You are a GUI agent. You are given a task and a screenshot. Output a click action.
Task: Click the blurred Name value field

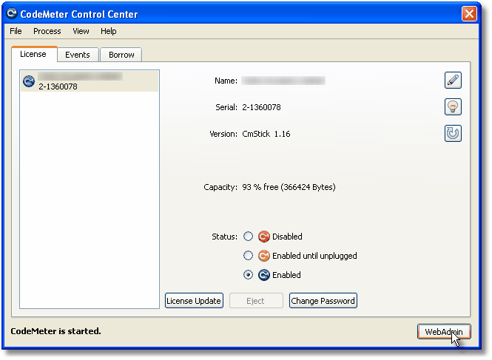[283, 81]
